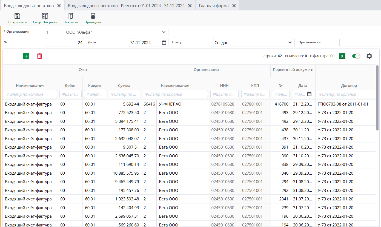Switch to the Реестр от 01.01.2024 tab

pyautogui.click(x=126, y=5)
